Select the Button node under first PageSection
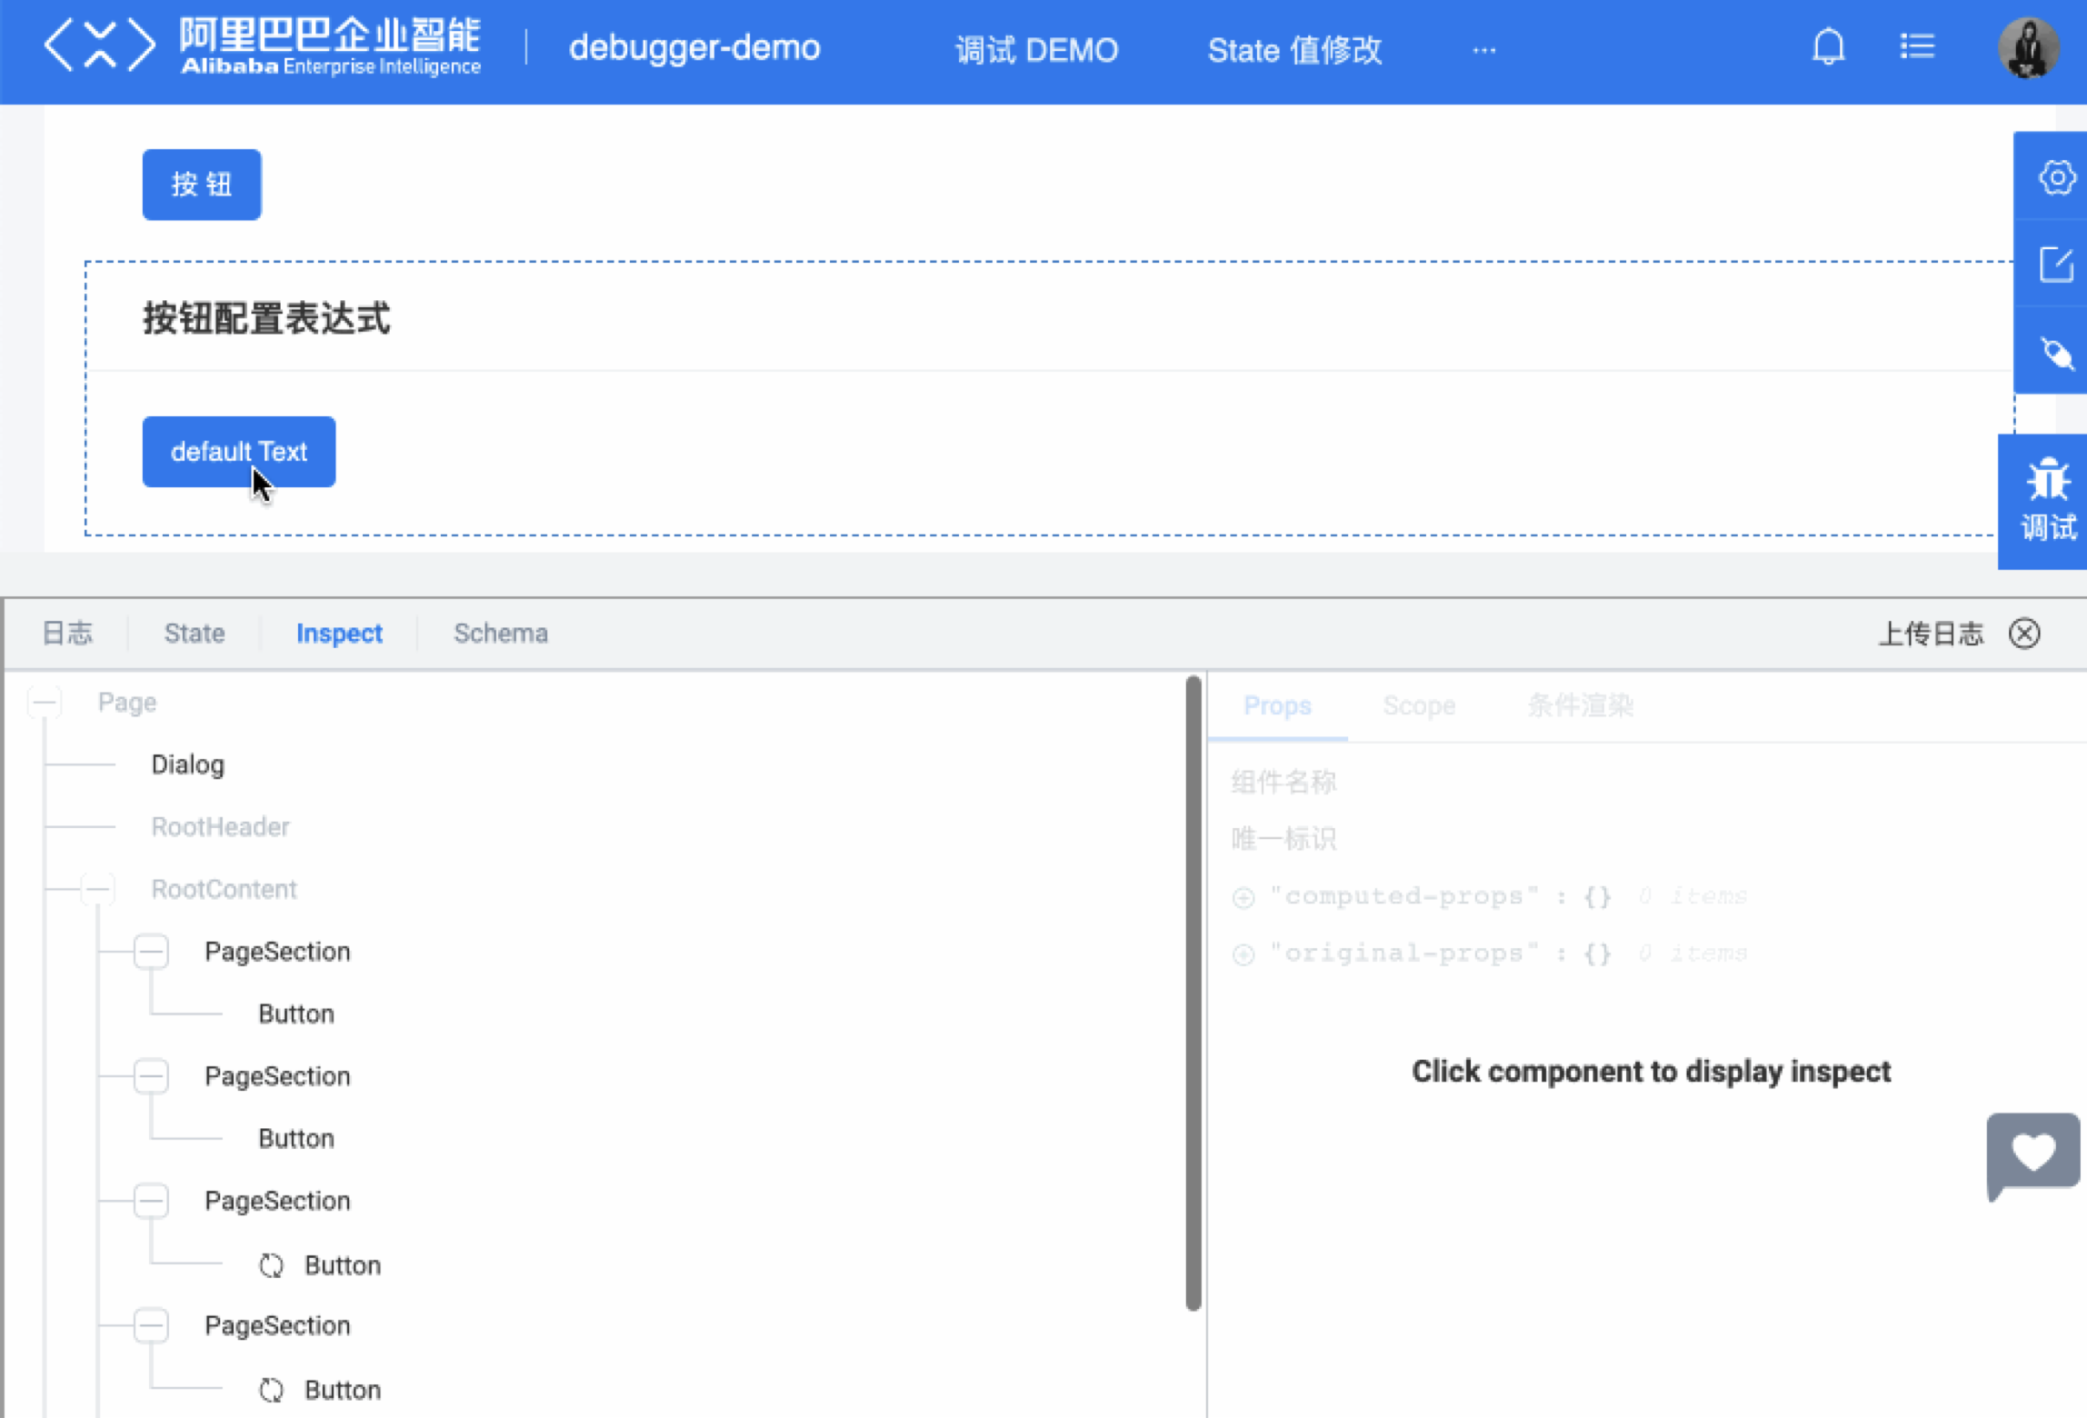The width and height of the screenshot is (2087, 1418). (295, 1013)
